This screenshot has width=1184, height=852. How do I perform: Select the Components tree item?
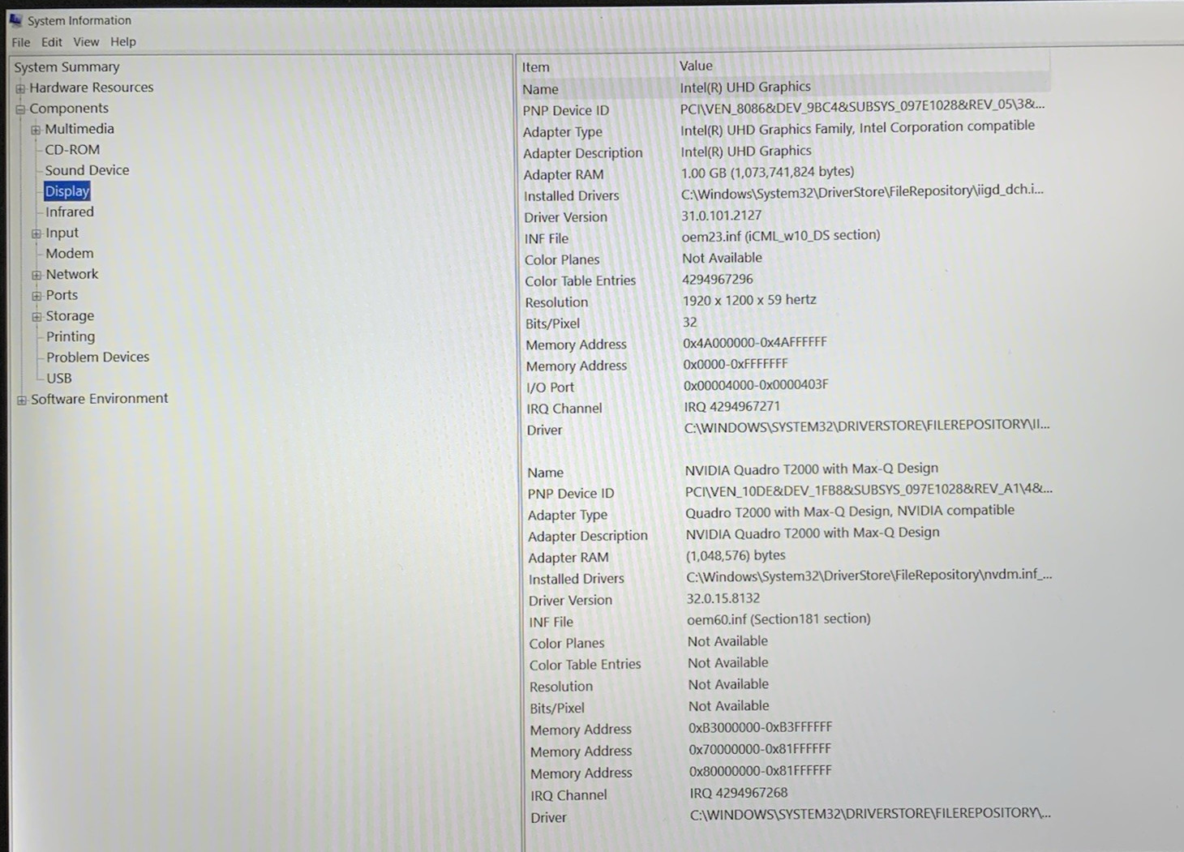coord(69,109)
